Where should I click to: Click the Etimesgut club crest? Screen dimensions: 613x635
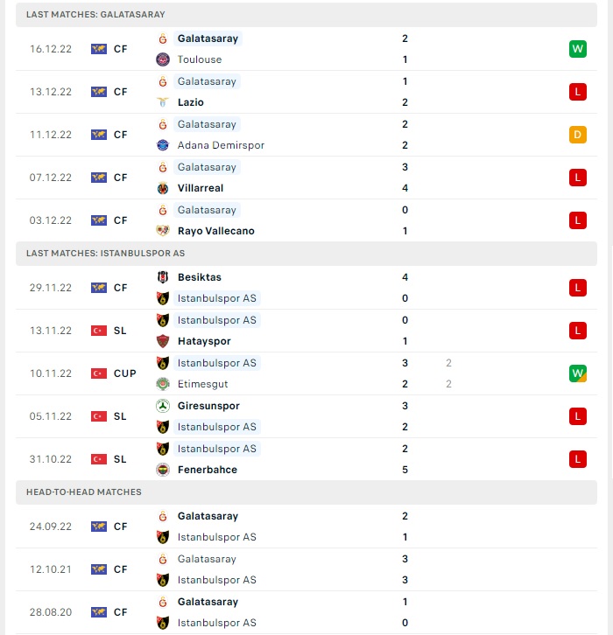coord(163,384)
